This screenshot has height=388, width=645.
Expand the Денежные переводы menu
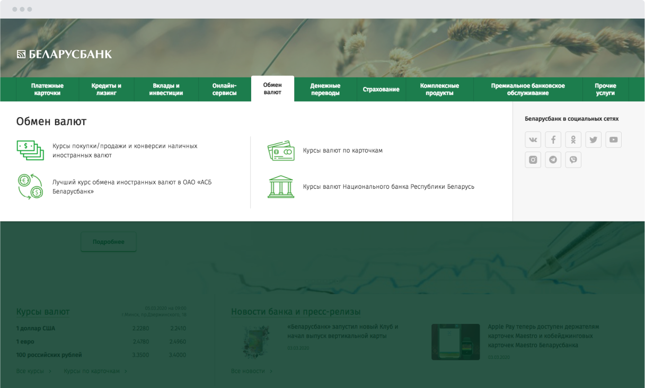pyautogui.click(x=325, y=89)
